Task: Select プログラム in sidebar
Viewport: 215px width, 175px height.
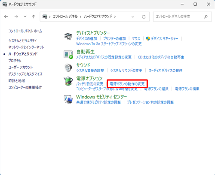Action: pos(15,61)
